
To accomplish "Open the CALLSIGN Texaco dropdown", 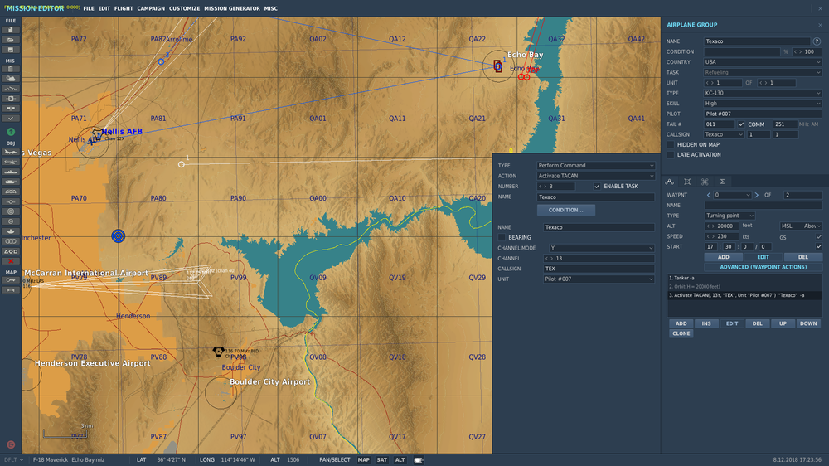I will pyautogui.click(x=724, y=135).
